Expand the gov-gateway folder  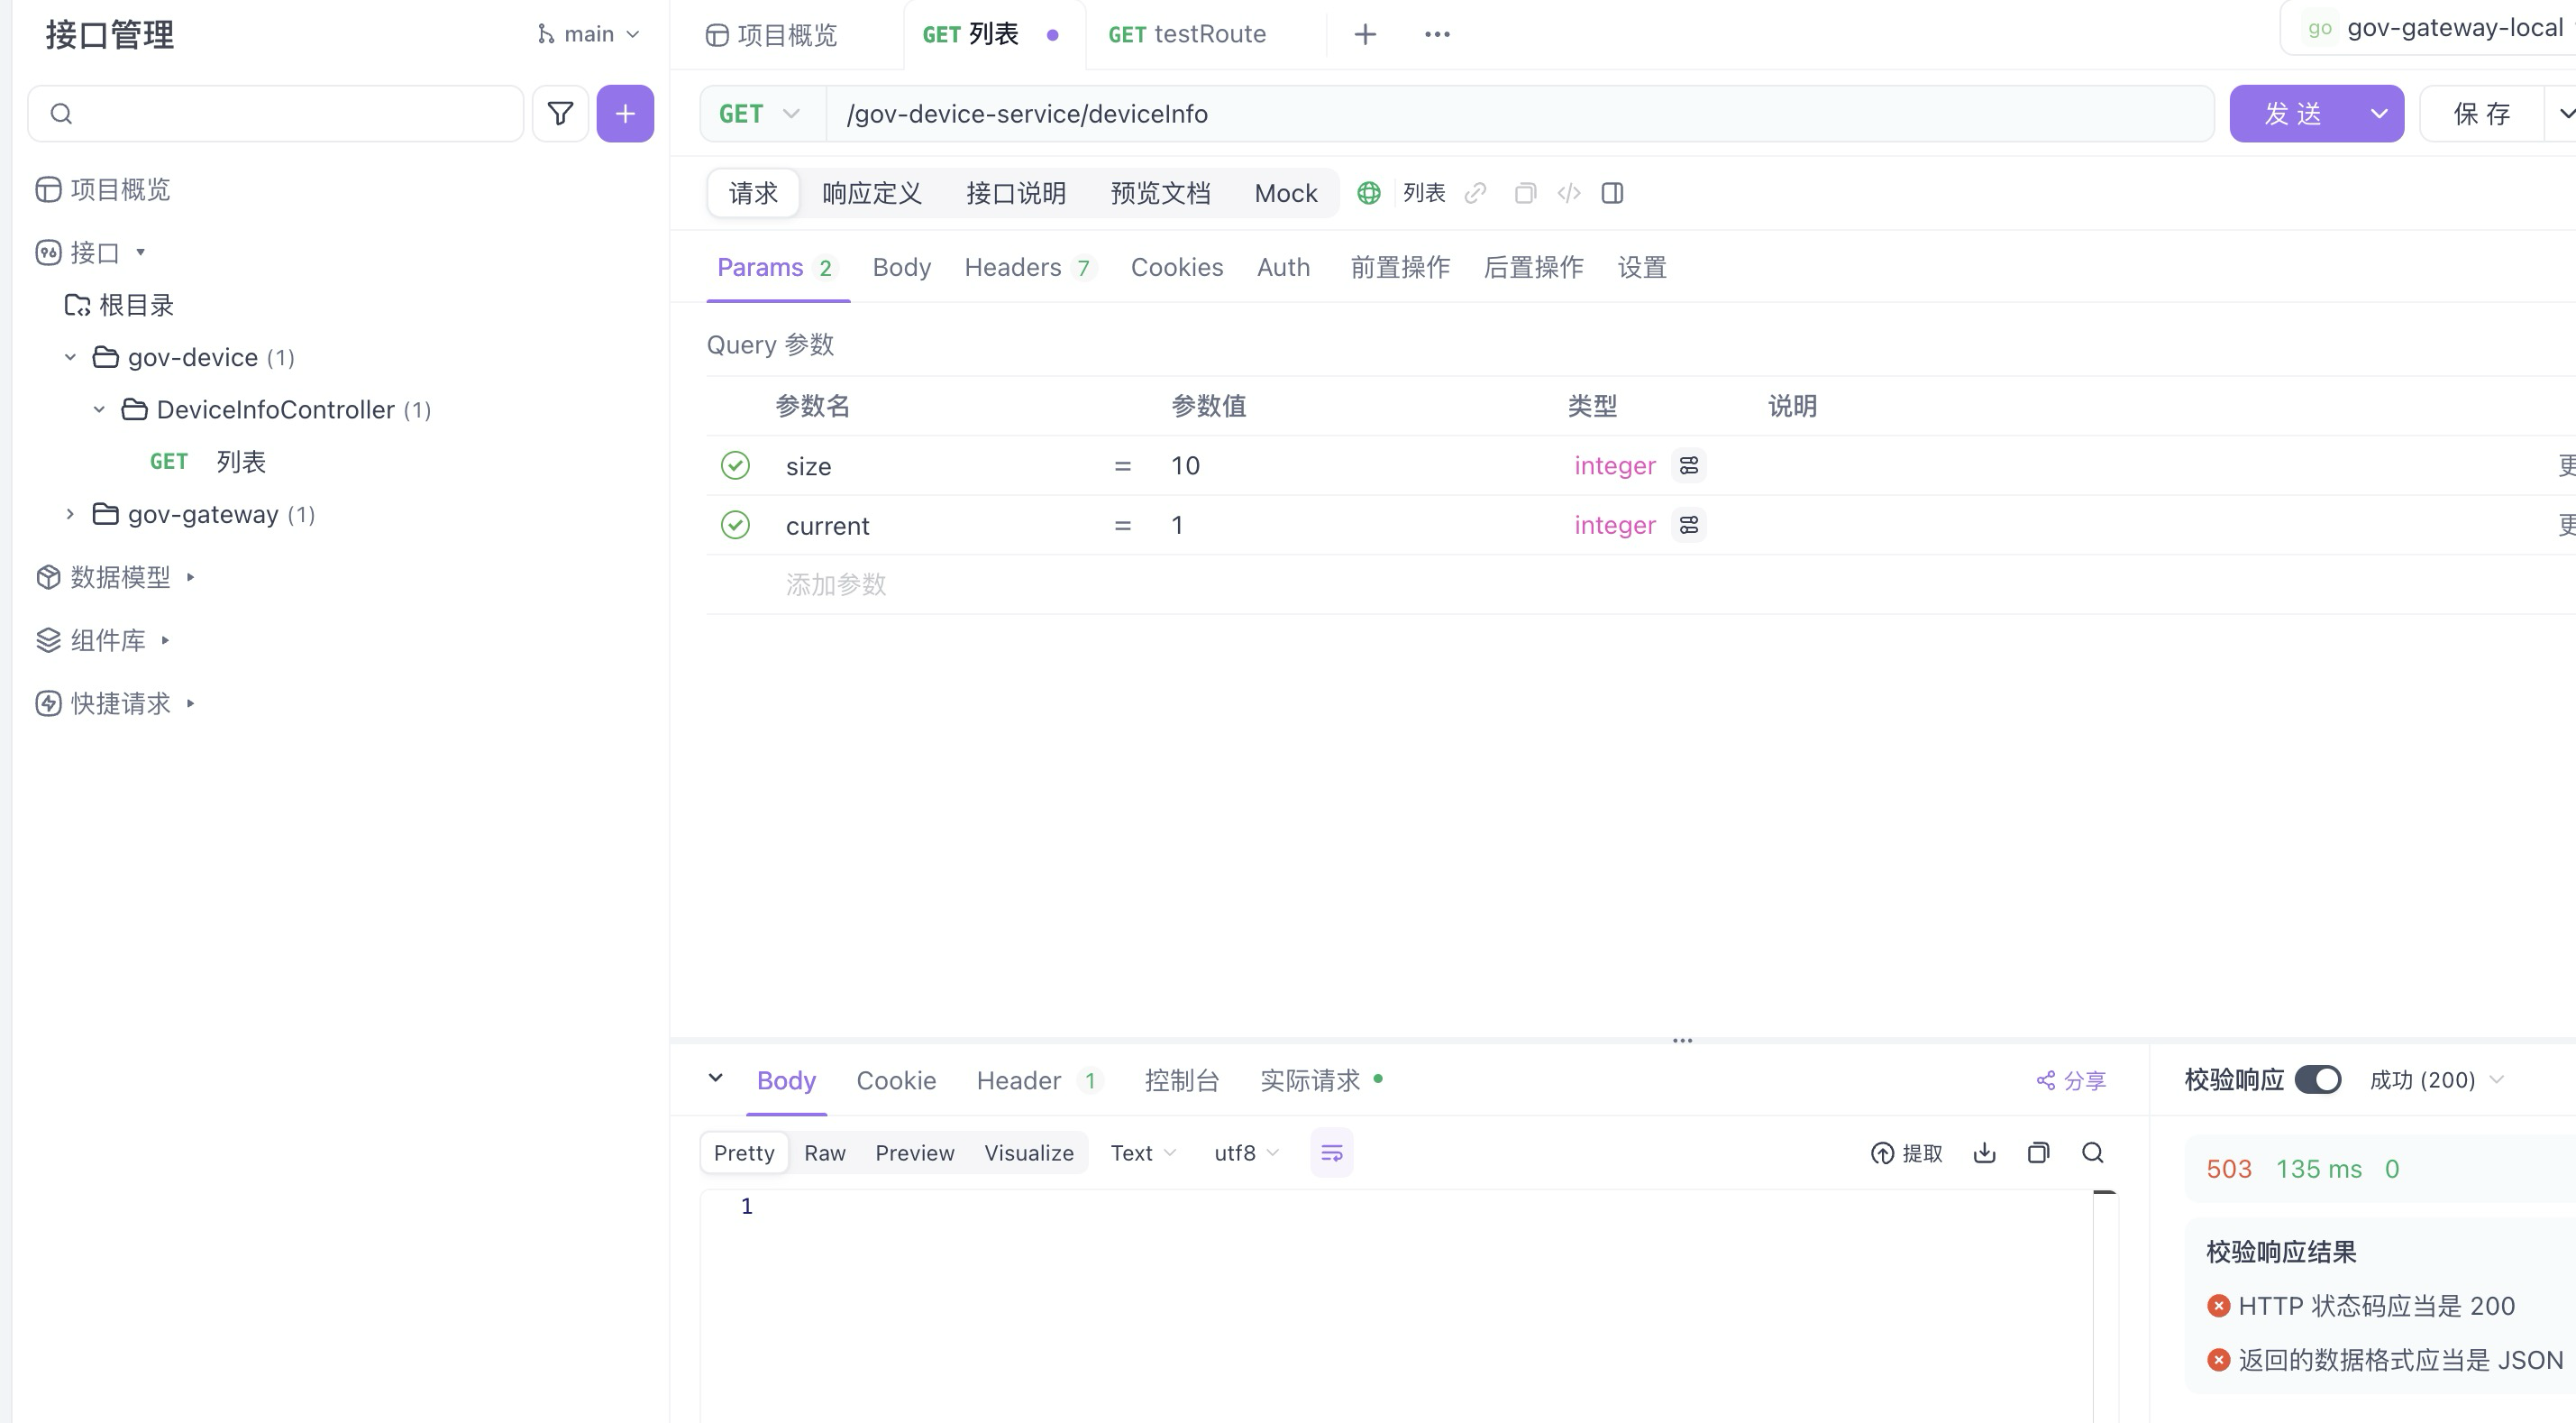tap(70, 514)
